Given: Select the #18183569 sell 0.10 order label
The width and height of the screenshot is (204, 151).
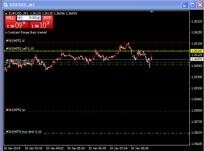Looking at the screenshot, I should [20, 61].
